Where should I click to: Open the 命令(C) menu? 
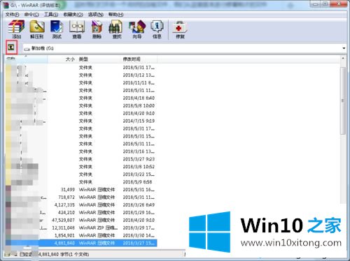point(31,15)
